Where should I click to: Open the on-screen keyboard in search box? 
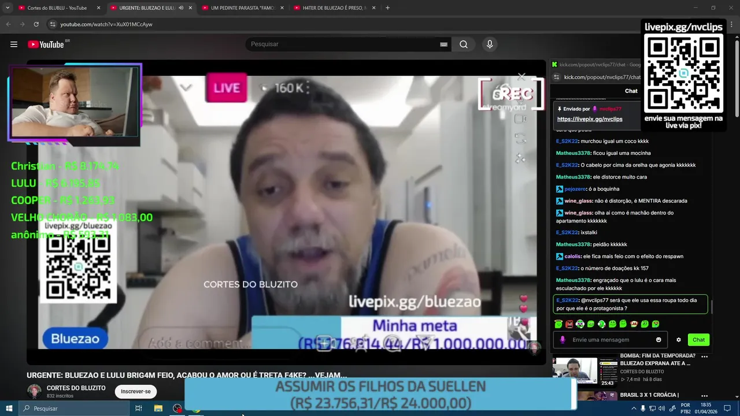pos(443,44)
